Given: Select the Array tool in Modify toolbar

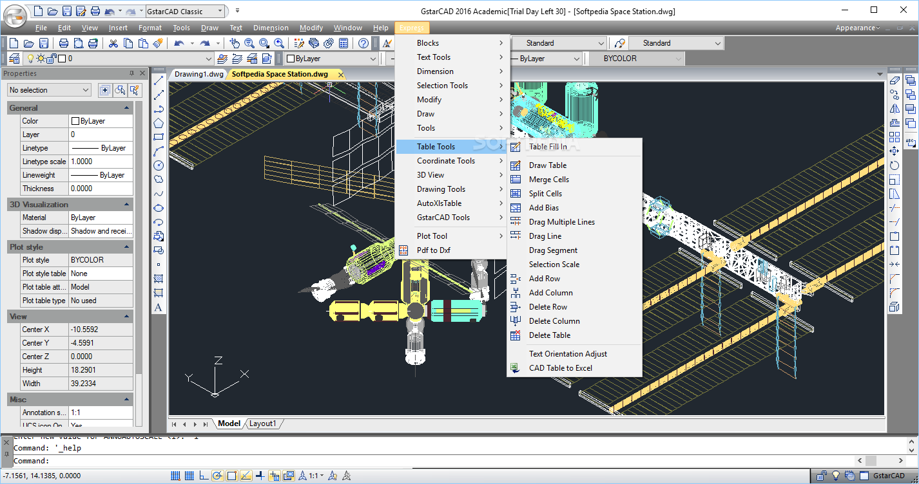Looking at the screenshot, I should [x=894, y=137].
